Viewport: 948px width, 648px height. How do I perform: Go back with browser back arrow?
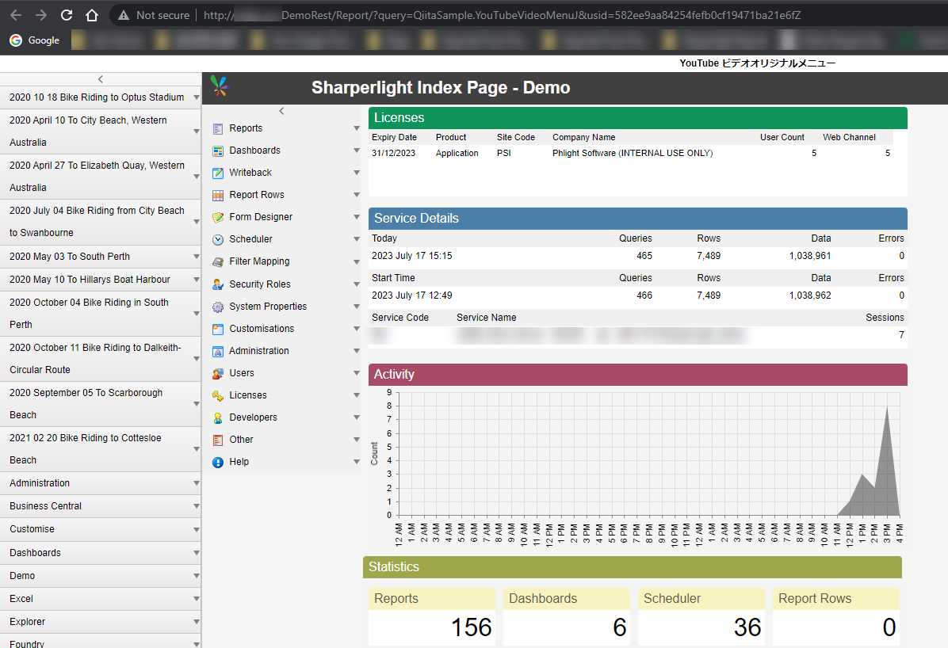pos(17,15)
